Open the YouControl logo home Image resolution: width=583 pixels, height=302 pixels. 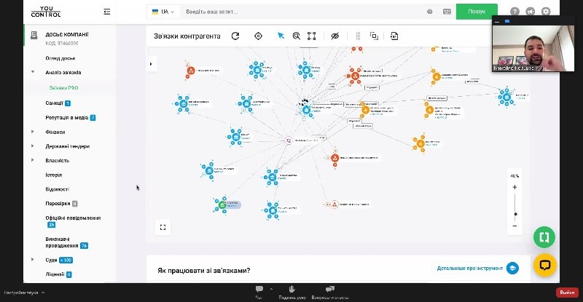46,12
